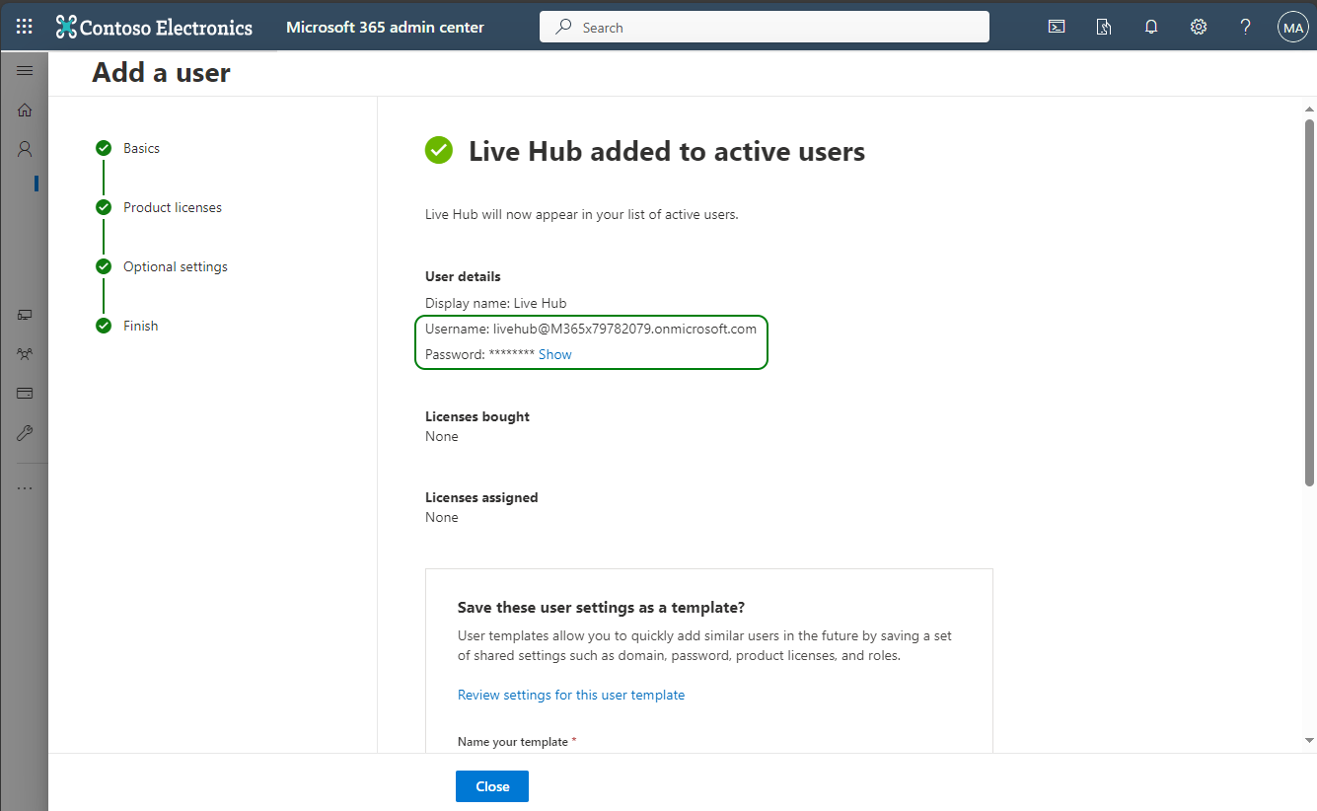Click the page vertical scrollbar thumb

pyautogui.click(x=1310, y=304)
